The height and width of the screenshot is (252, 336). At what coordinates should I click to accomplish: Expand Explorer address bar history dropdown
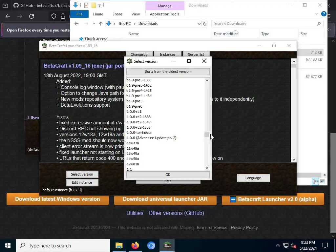(199, 24)
